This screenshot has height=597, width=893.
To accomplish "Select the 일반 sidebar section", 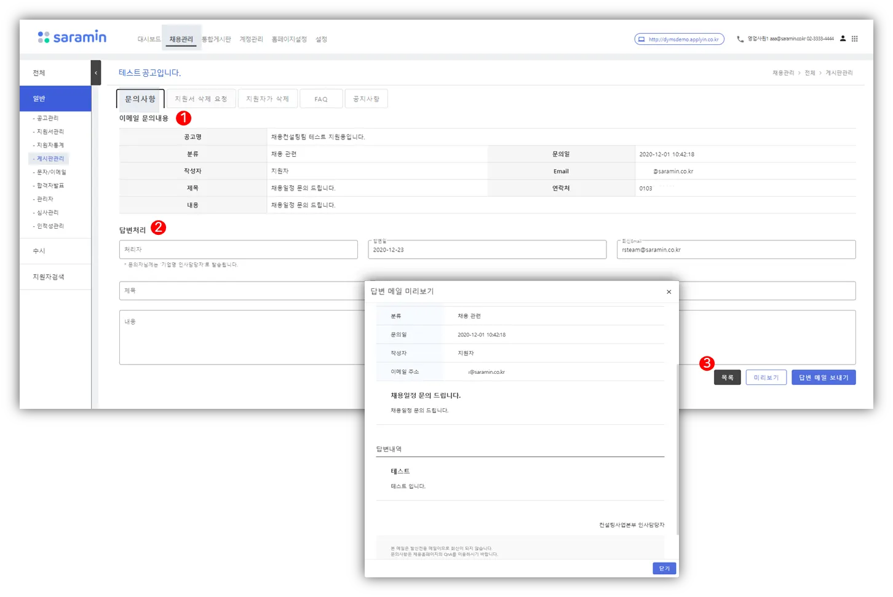I will (55, 98).
